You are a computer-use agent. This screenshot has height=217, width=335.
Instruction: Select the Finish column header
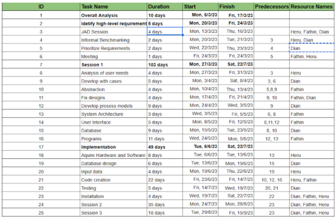[x=236, y=7]
